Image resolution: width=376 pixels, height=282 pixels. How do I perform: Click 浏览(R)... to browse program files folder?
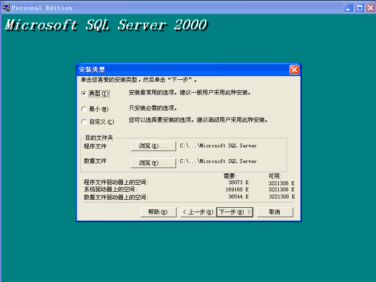coord(153,146)
